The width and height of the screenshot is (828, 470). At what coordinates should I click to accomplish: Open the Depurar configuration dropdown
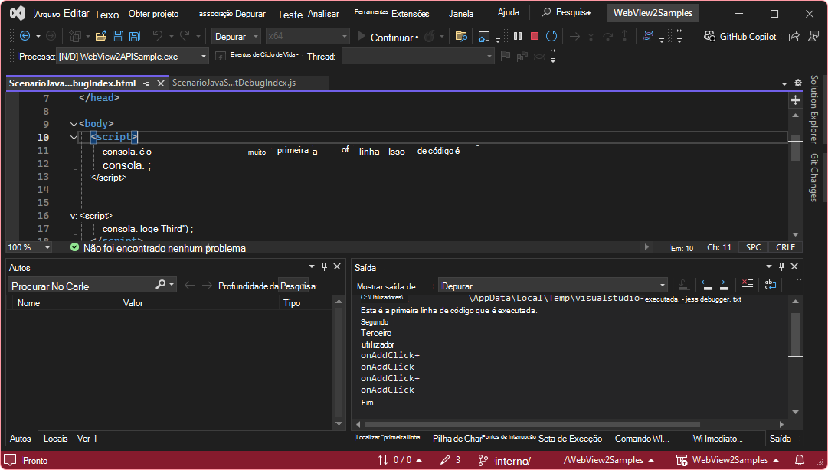pyautogui.click(x=235, y=36)
